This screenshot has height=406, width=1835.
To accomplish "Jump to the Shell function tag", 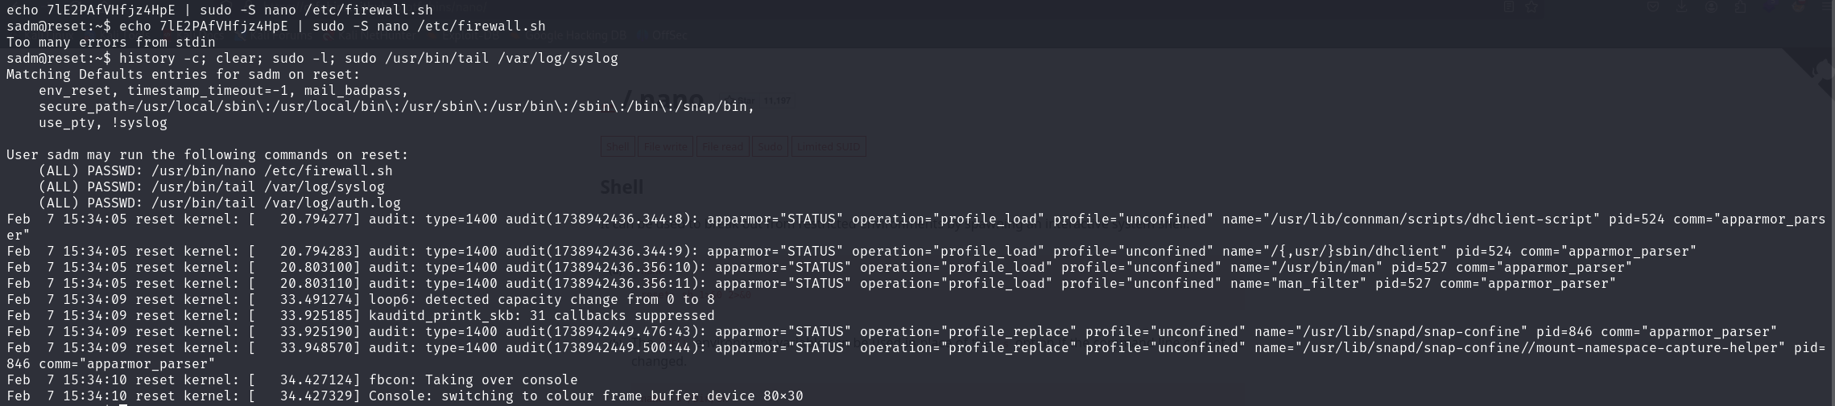I will coord(618,147).
